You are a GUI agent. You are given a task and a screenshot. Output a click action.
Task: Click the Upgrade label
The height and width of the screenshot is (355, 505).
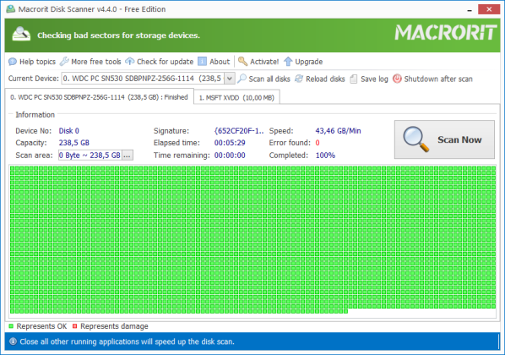point(309,62)
